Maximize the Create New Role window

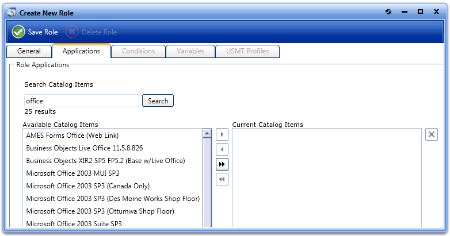(x=420, y=11)
